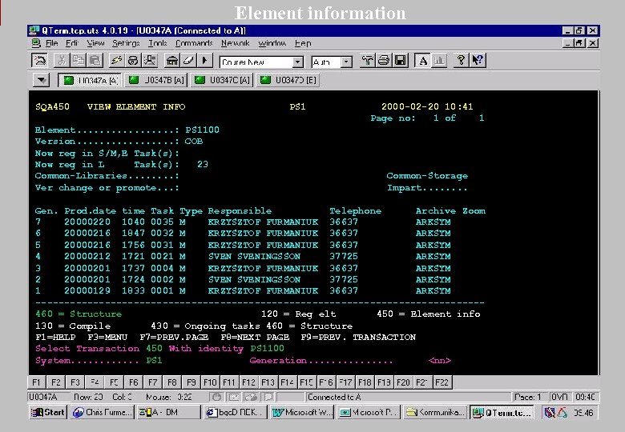This screenshot has height=432, width=625.
Task: Click the third status bar icon
Action: click(x=251, y=397)
